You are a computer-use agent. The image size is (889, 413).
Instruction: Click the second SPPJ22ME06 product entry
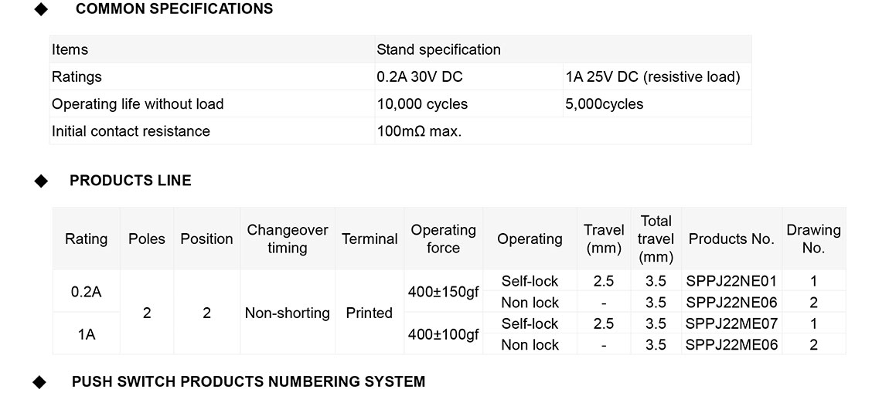(731, 345)
